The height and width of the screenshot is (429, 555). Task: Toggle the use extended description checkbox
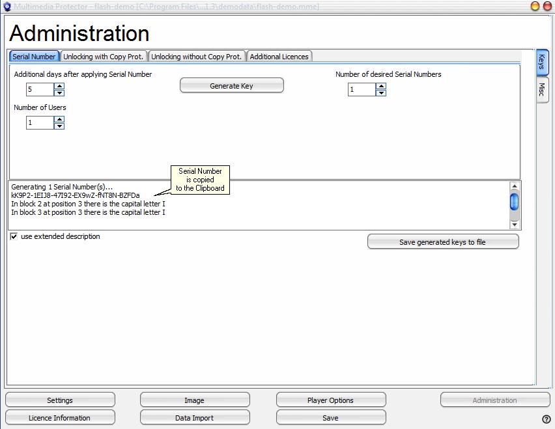[14, 237]
